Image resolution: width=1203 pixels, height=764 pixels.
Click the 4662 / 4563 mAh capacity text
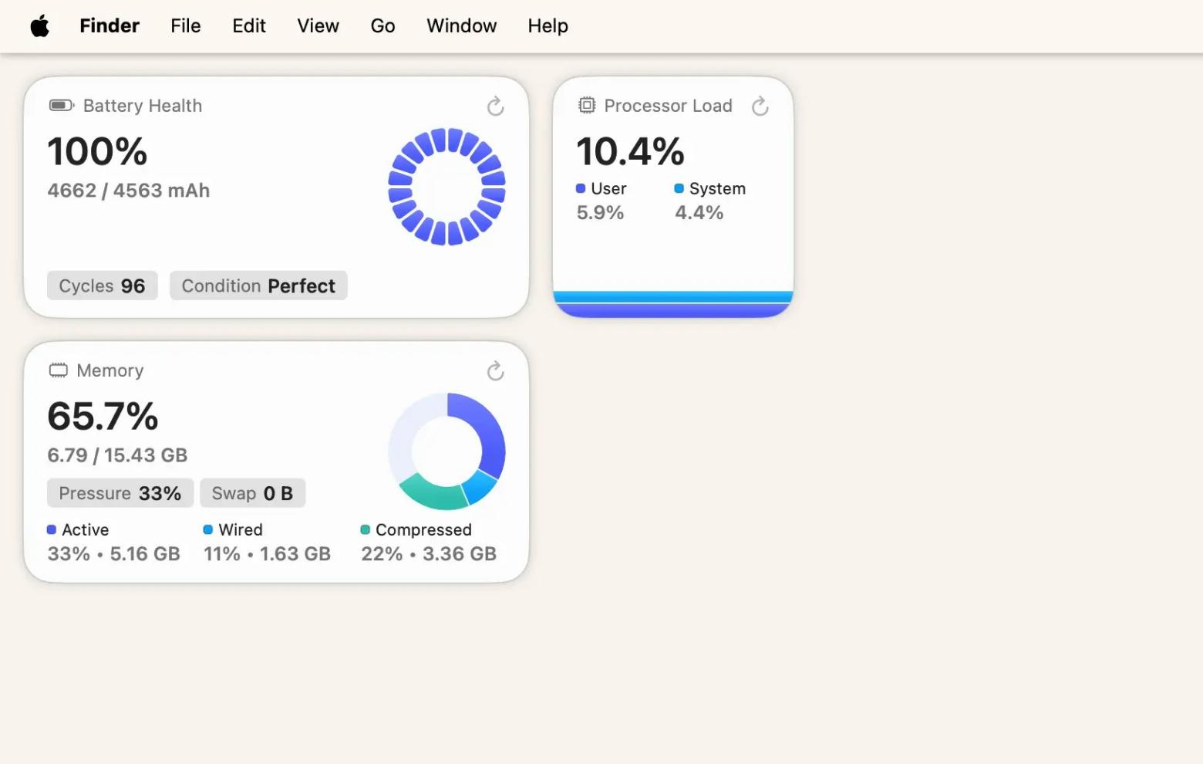coord(129,191)
